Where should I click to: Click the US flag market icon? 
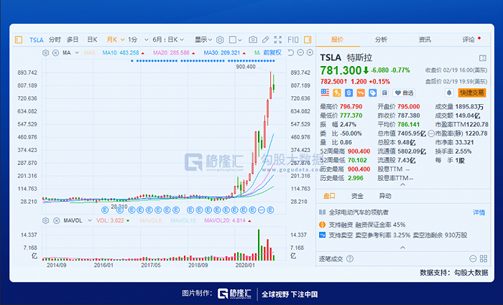[325, 93]
